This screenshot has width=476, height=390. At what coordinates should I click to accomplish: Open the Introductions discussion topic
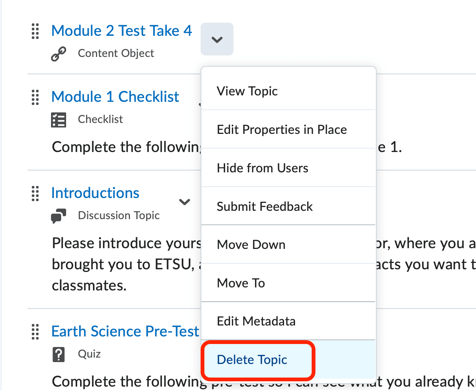point(95,193)
